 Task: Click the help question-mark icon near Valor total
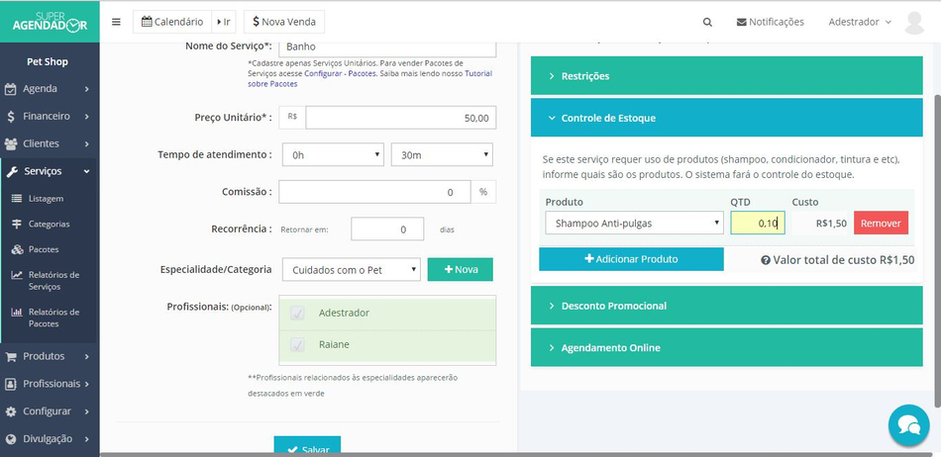click(765, 260)
